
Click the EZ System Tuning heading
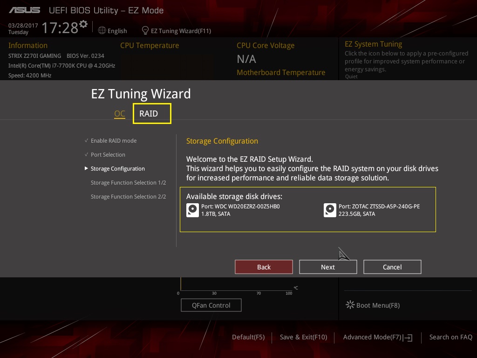coord(373,44)
